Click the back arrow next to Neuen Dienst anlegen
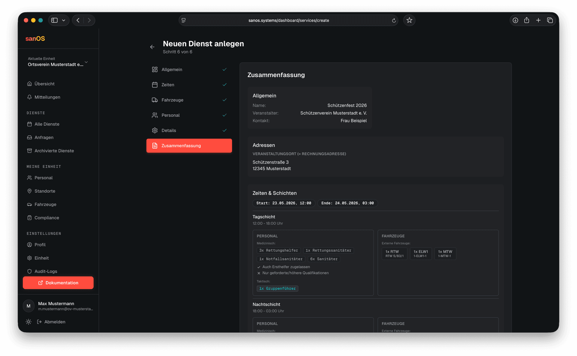577x356 pixels. coord(152,47)
